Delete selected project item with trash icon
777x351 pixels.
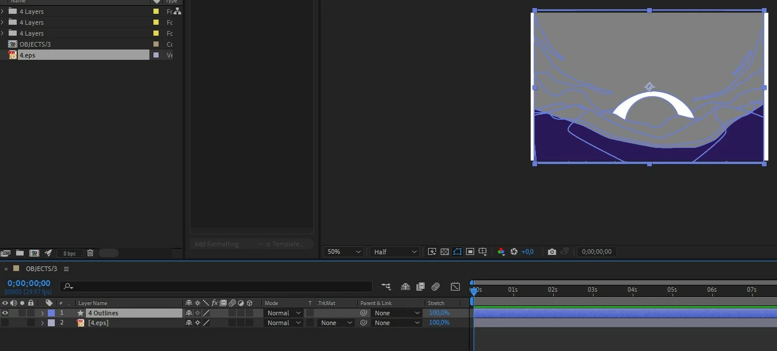(90, 253)
